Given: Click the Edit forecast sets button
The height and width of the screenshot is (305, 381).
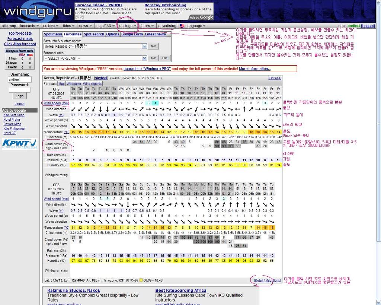Looking at the screenshot, I should point(165,58).
